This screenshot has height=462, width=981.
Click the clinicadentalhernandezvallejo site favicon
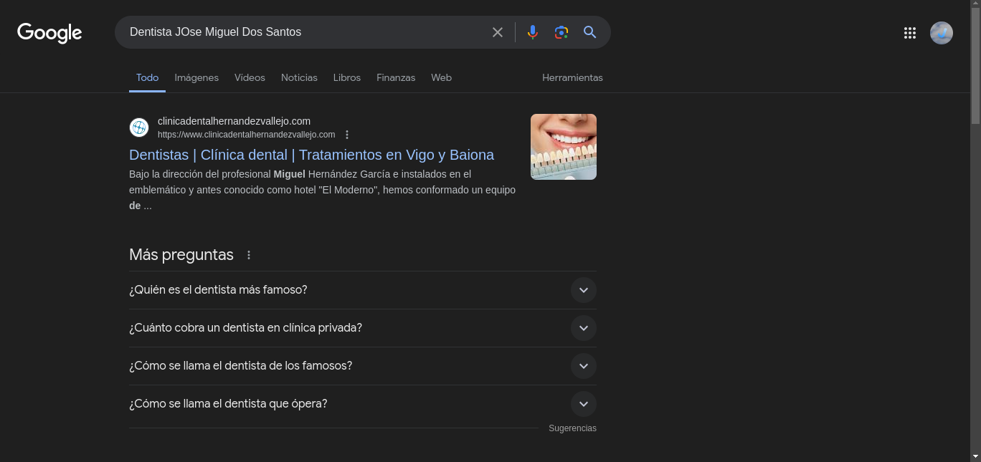[x=139, y=127]
